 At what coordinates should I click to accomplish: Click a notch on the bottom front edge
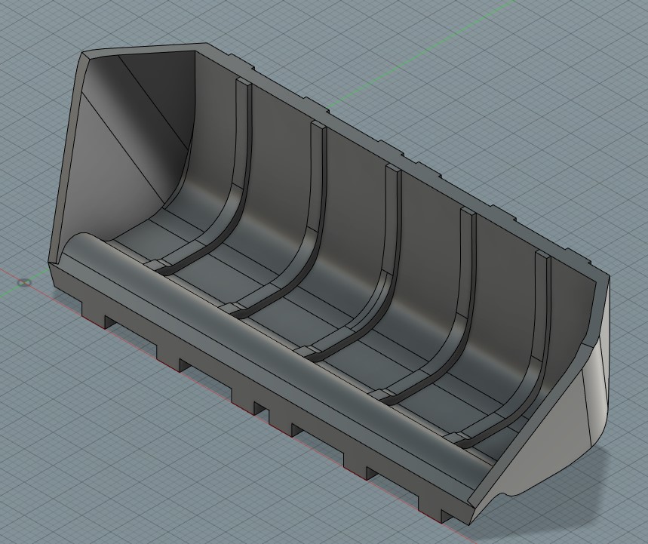264,411
